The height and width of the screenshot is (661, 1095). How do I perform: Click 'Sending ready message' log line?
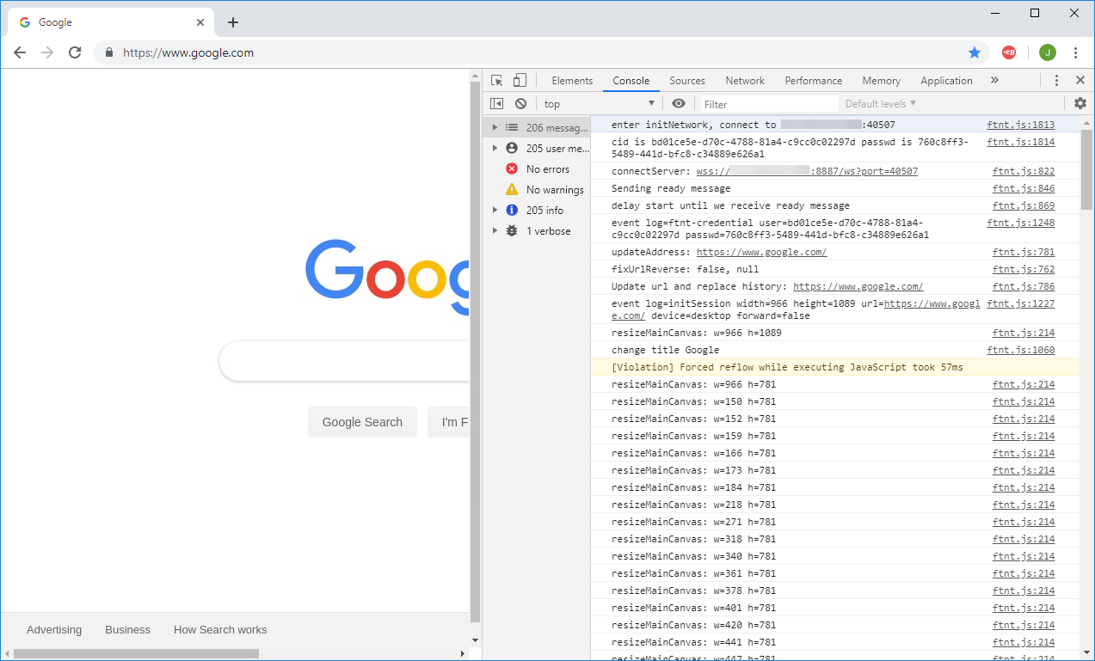671,188
